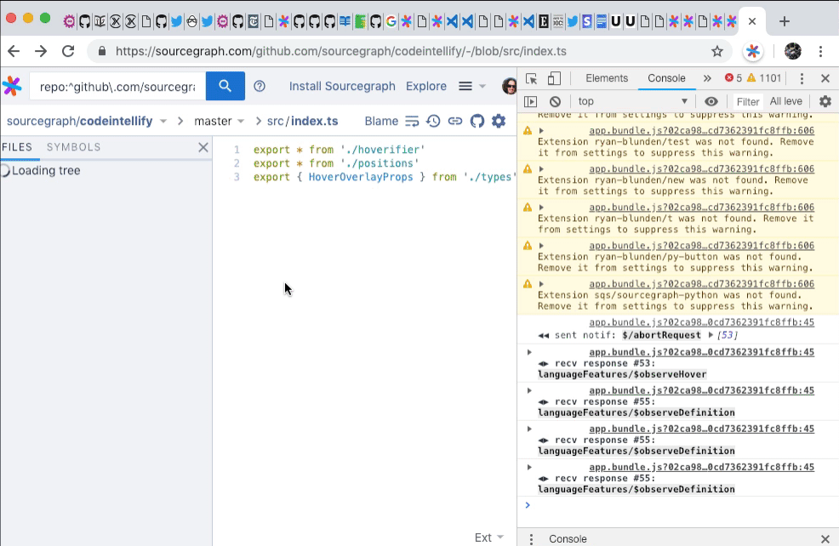Go back in browser history
The height and width of the screenshot is (546, 839).
[14, 51]
